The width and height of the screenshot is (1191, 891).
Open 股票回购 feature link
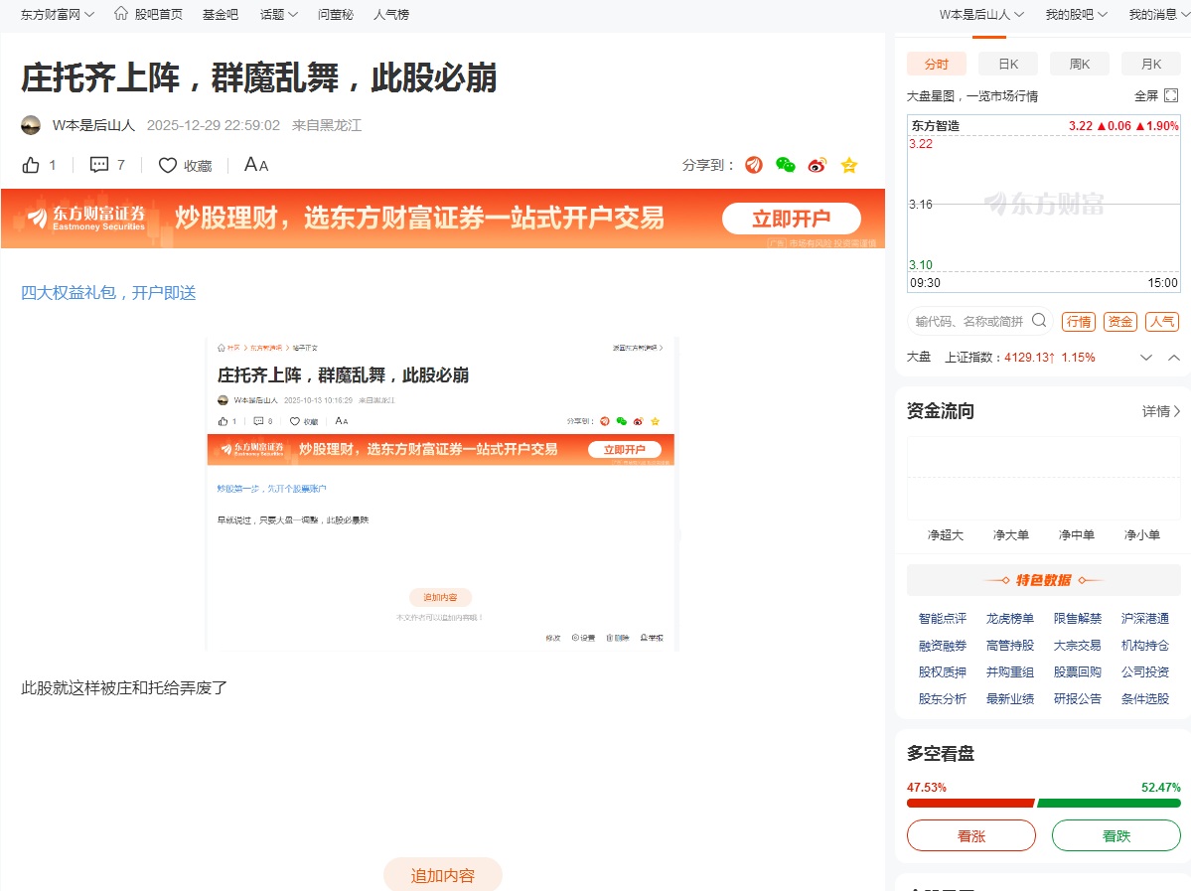(1078, 671)
